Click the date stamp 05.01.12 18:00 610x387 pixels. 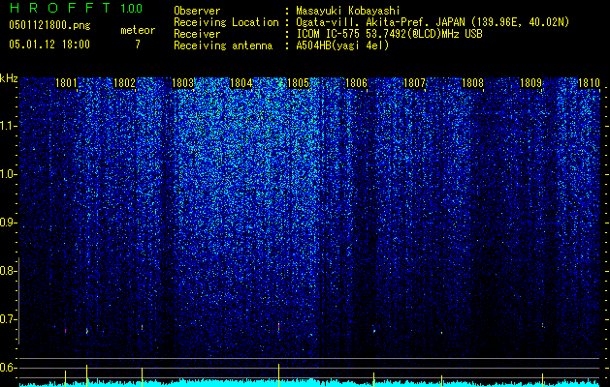[49, 44]
